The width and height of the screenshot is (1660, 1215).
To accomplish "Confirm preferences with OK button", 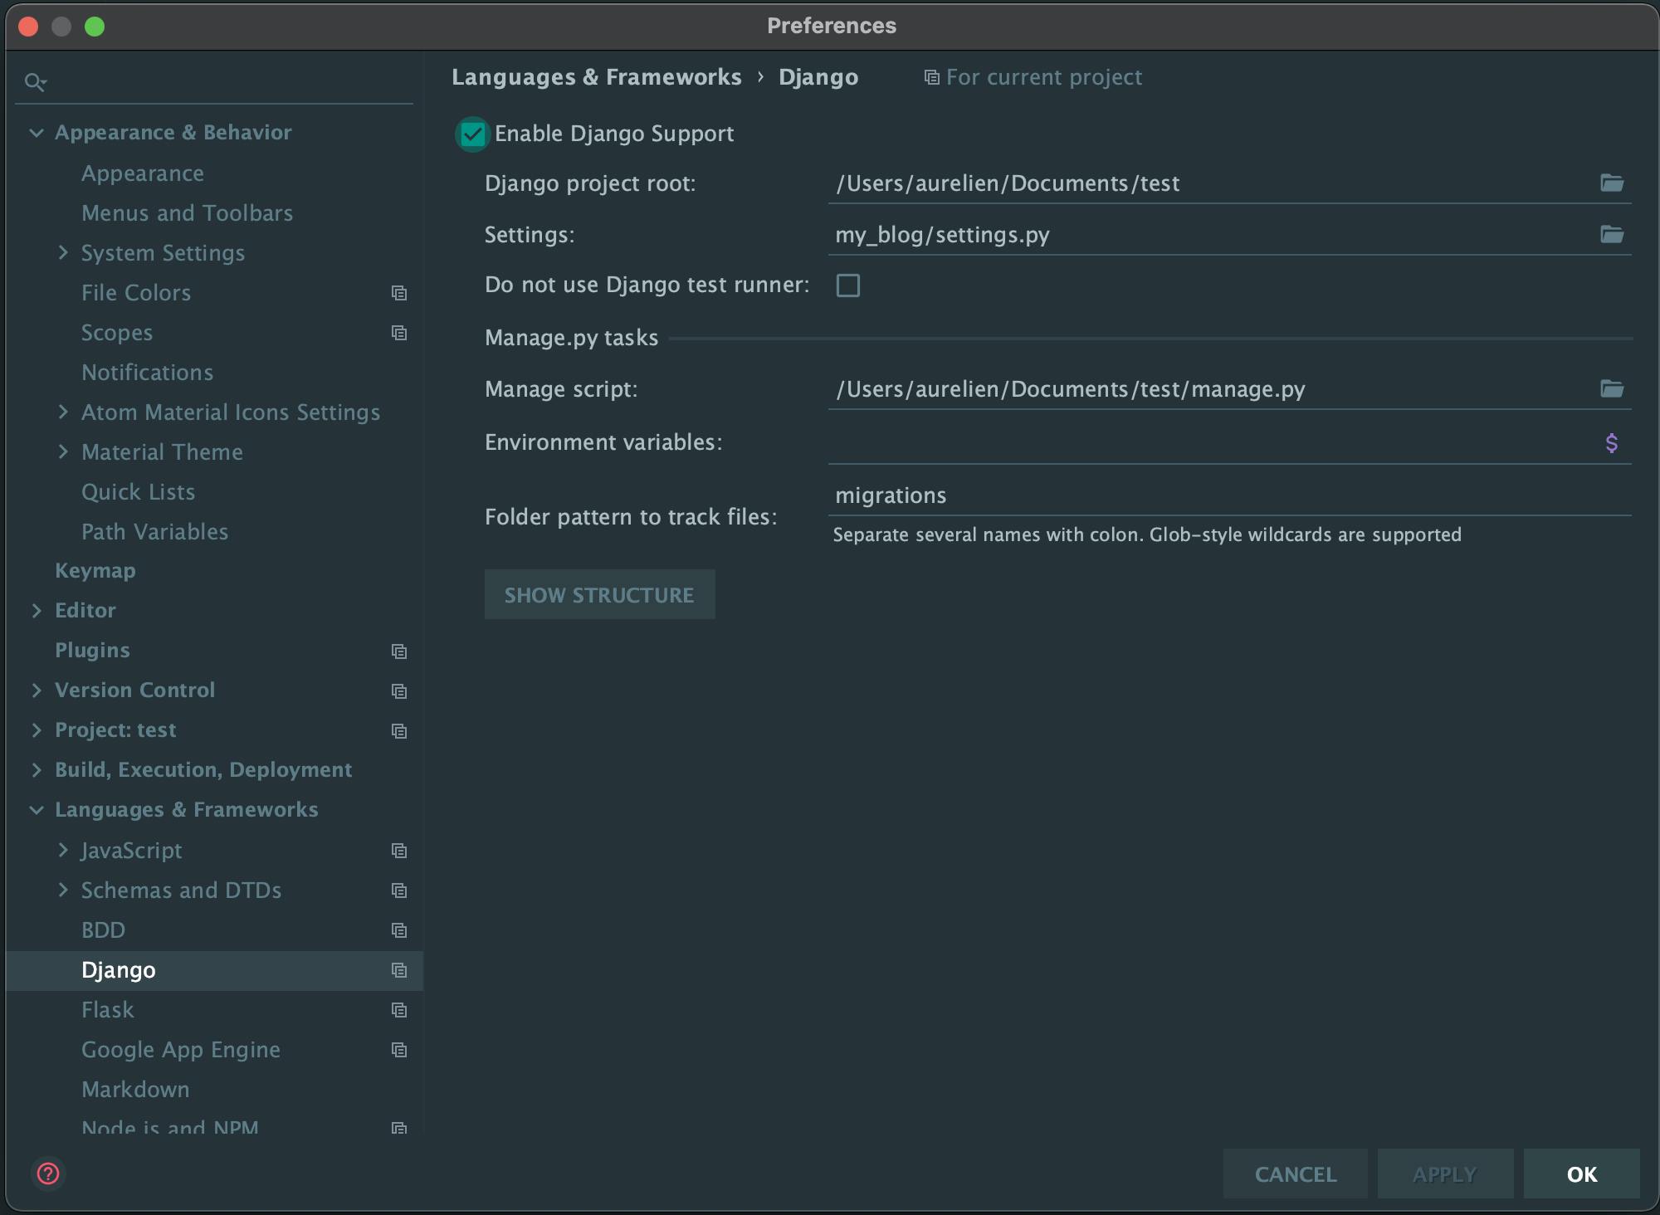I will point(1582,1174).
